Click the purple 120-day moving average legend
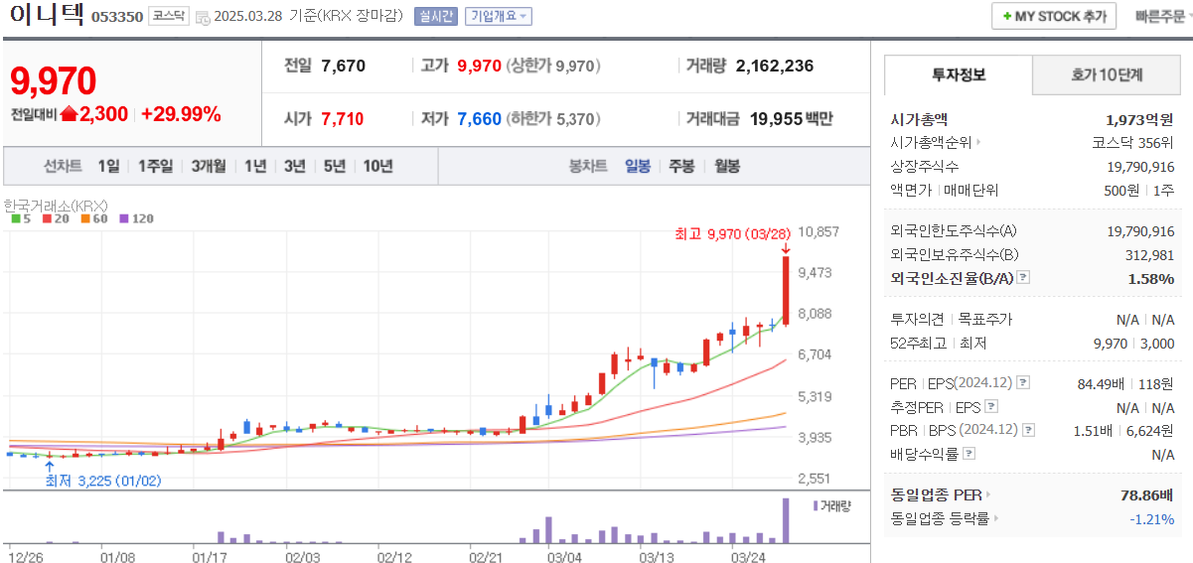The height and width of the screenshot is (563, 1193). click(x=136, y=218)
